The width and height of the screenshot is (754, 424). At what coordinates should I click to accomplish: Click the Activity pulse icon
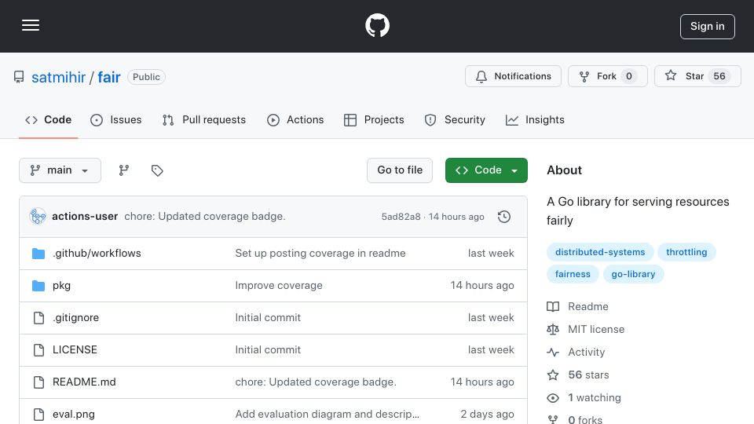pos(553,353)
